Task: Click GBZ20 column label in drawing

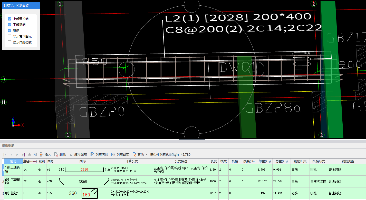Action: point(102,112)
